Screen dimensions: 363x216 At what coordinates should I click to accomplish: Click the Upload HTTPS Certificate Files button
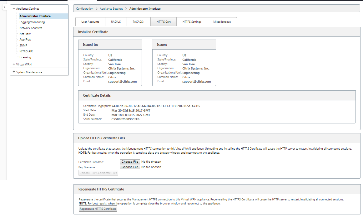[98, 173]
